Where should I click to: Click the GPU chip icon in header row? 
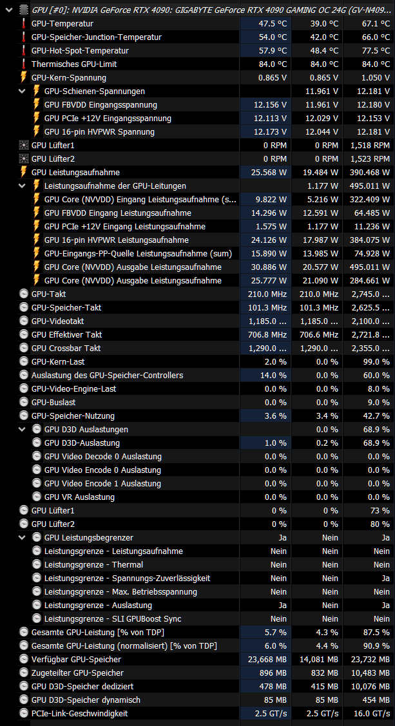(24, 10)
